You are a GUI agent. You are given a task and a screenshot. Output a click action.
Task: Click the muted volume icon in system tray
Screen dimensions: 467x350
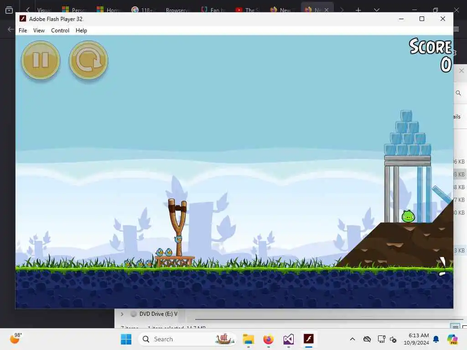393,339
